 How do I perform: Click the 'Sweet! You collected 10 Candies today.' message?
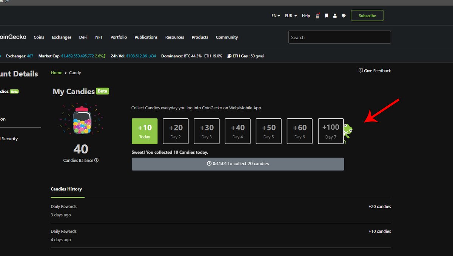[170, 152]
